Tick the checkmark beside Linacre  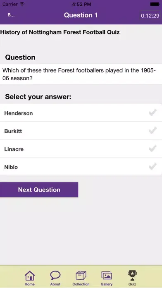tap(152, 149)
